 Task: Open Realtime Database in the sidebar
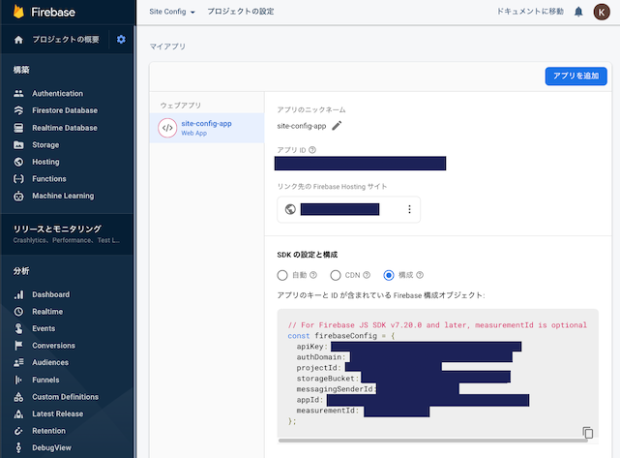click(x=65, y=128)
